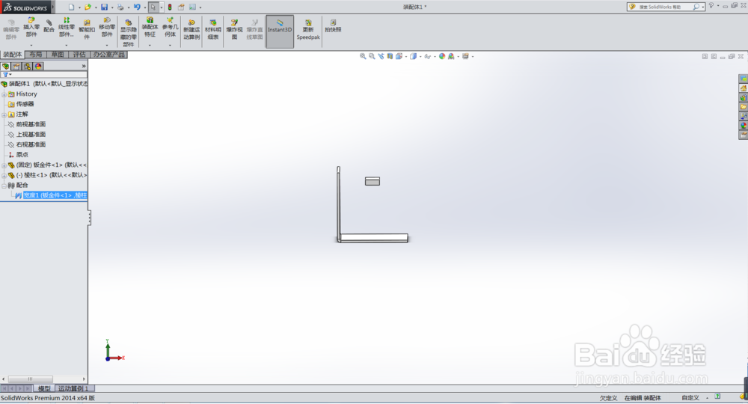
Task: Open Reference Geometry (参考几何体) dropdown arrow
Action: tap(171, 46)
